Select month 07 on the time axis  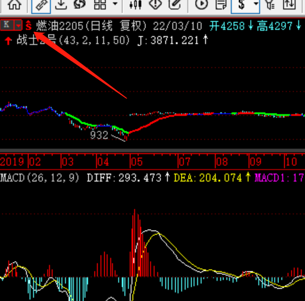185,162
